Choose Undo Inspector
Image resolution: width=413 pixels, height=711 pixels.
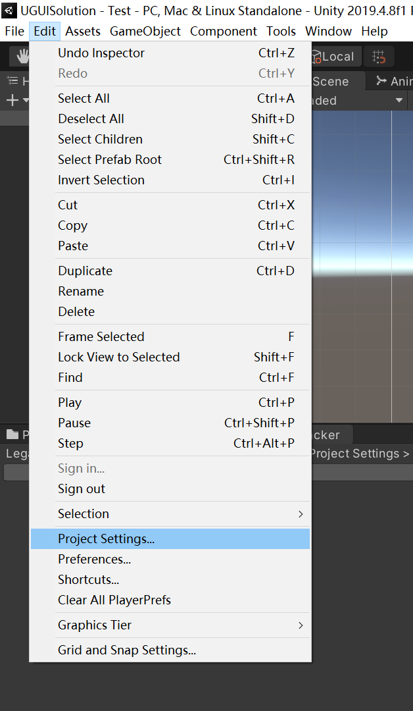[x=170, y=53]
